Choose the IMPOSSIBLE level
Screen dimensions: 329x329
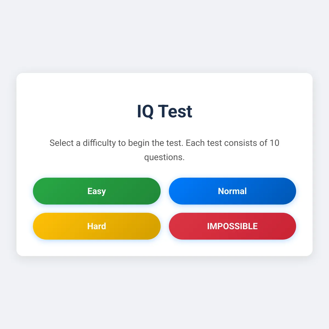(x=232, y=226)
